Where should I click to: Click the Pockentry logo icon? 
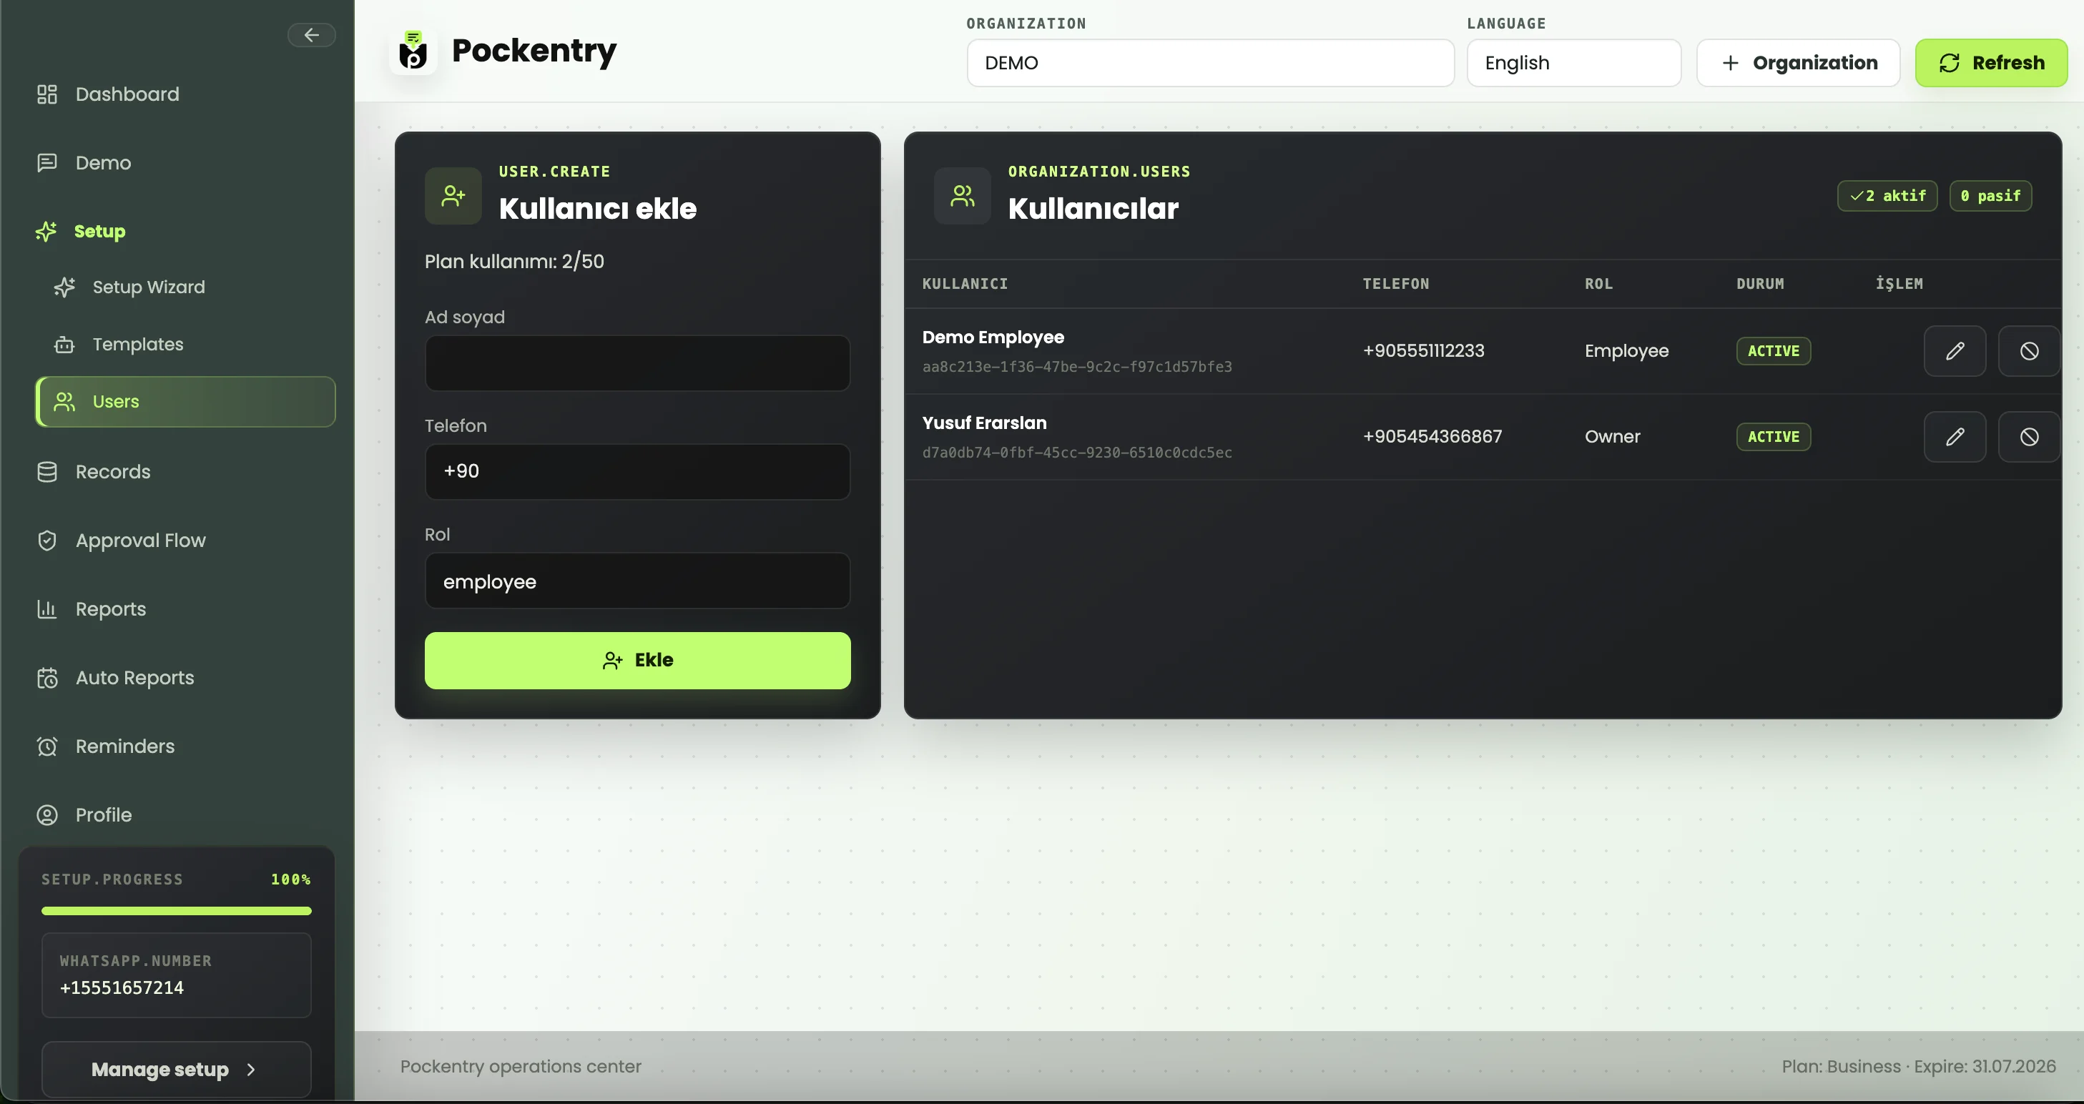click(413, 51)
